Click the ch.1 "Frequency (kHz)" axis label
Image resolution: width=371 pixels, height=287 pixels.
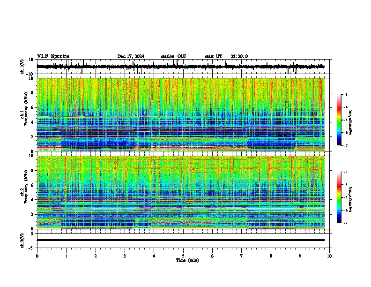coord(26,109)
